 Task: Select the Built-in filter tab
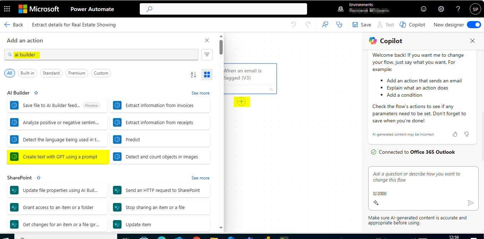coord(28,73)
